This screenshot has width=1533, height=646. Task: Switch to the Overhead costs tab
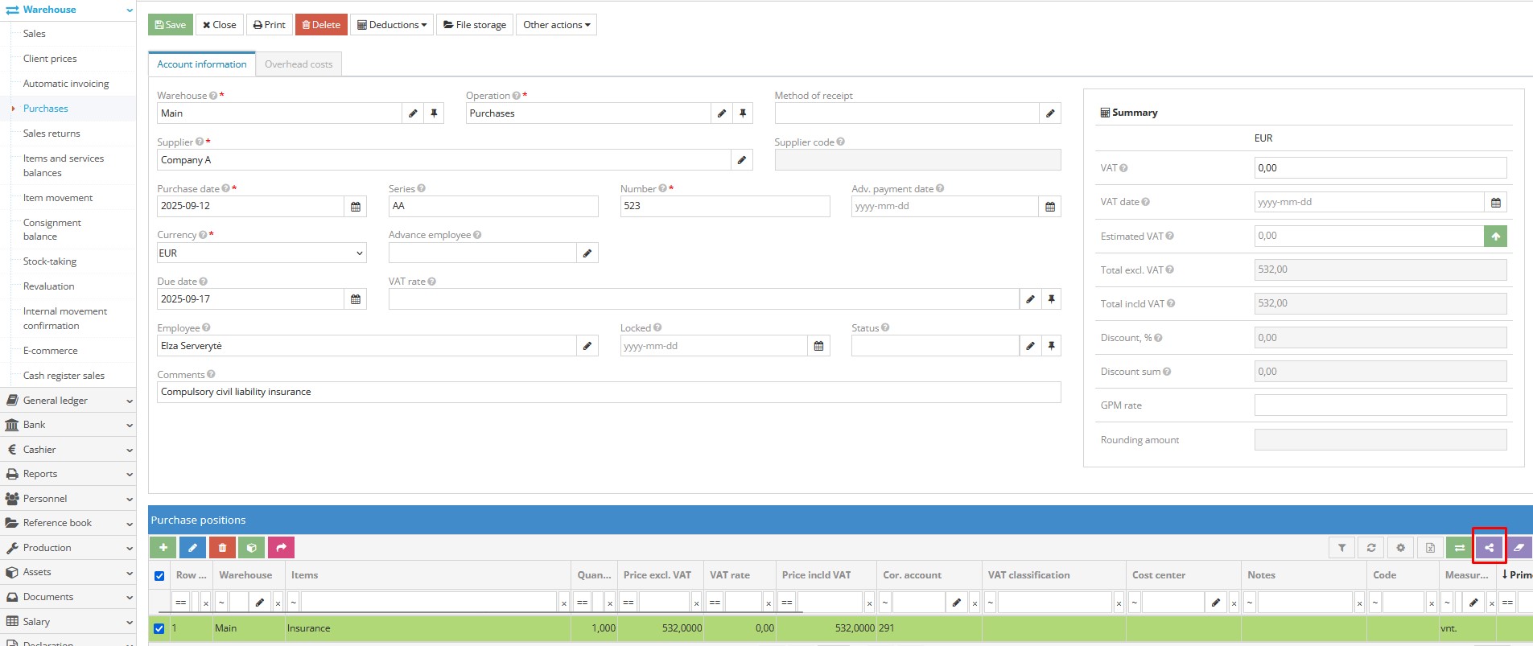point(298,64)
